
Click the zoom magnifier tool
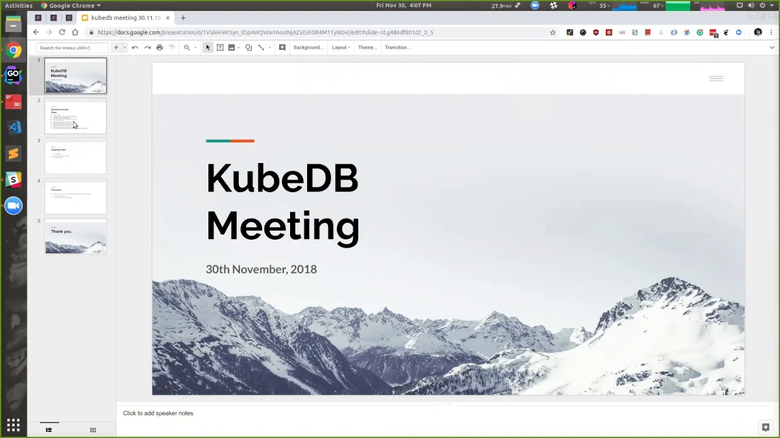[186, 47]
